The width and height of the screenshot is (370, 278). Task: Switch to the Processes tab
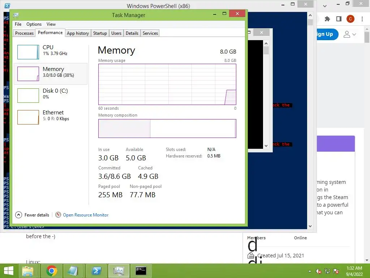click(x=24, y=33)
